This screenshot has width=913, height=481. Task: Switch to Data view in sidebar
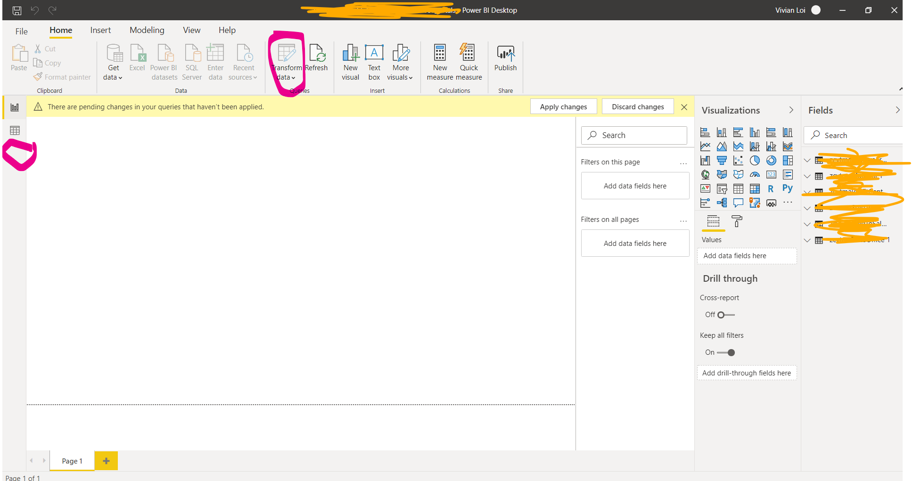[x=15, y=130]
